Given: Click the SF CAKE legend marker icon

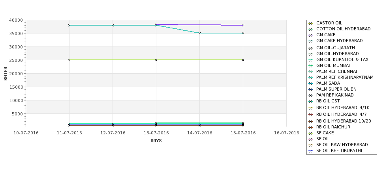Looking at the screenshot, I should click(x=311, y=133).
